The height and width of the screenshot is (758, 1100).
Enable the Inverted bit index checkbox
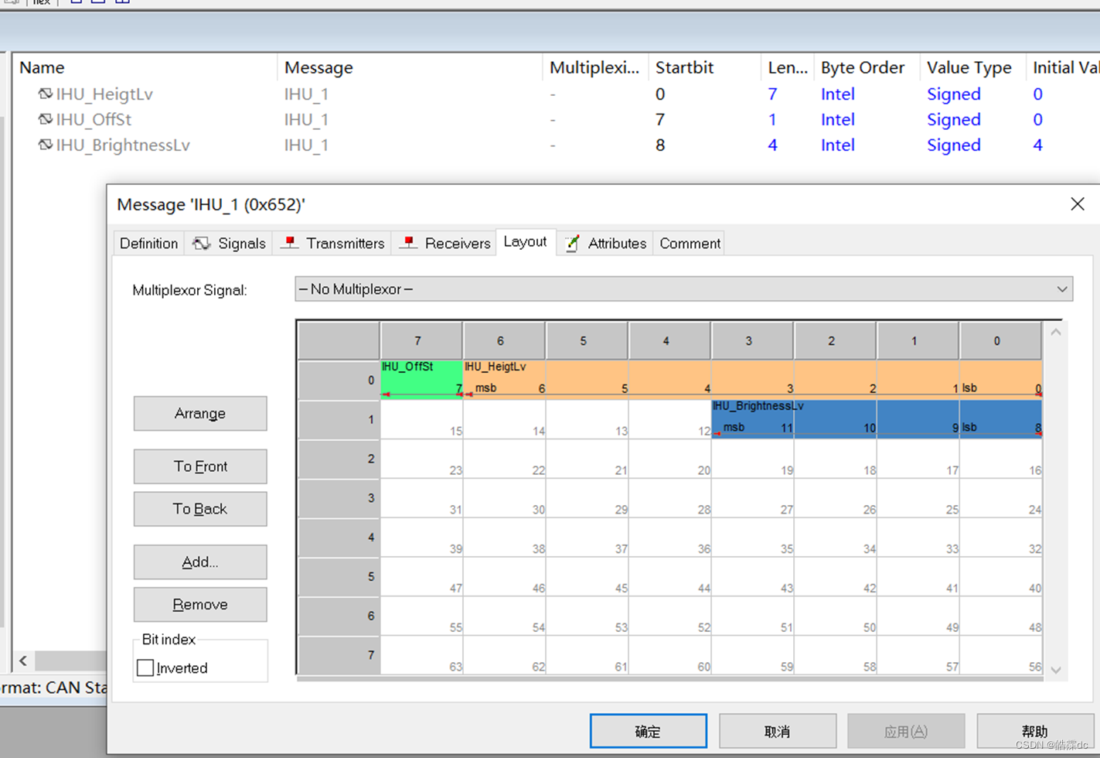click(145, 668)
